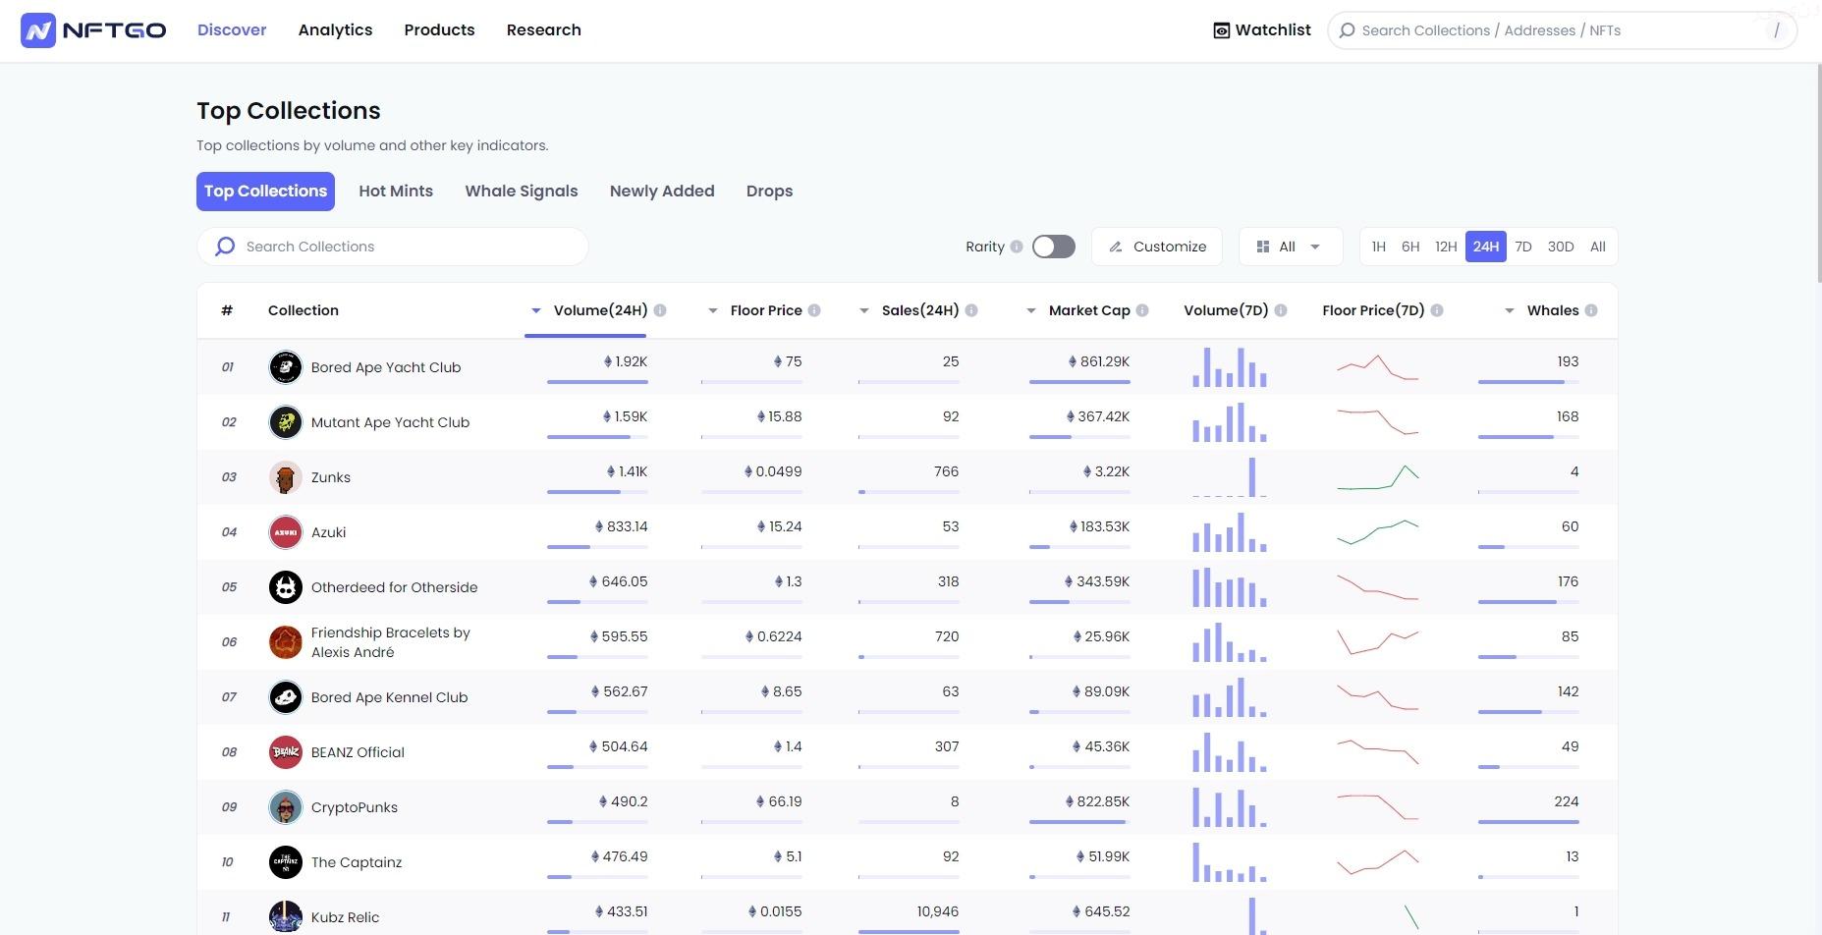
Task: Click the Search Collections magnifier icon
Action: (225, 247)
